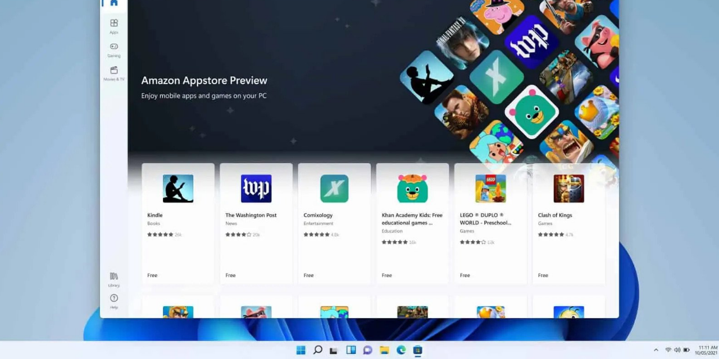
Task: Click the battery icon in system tray
Action: [686, 350]
